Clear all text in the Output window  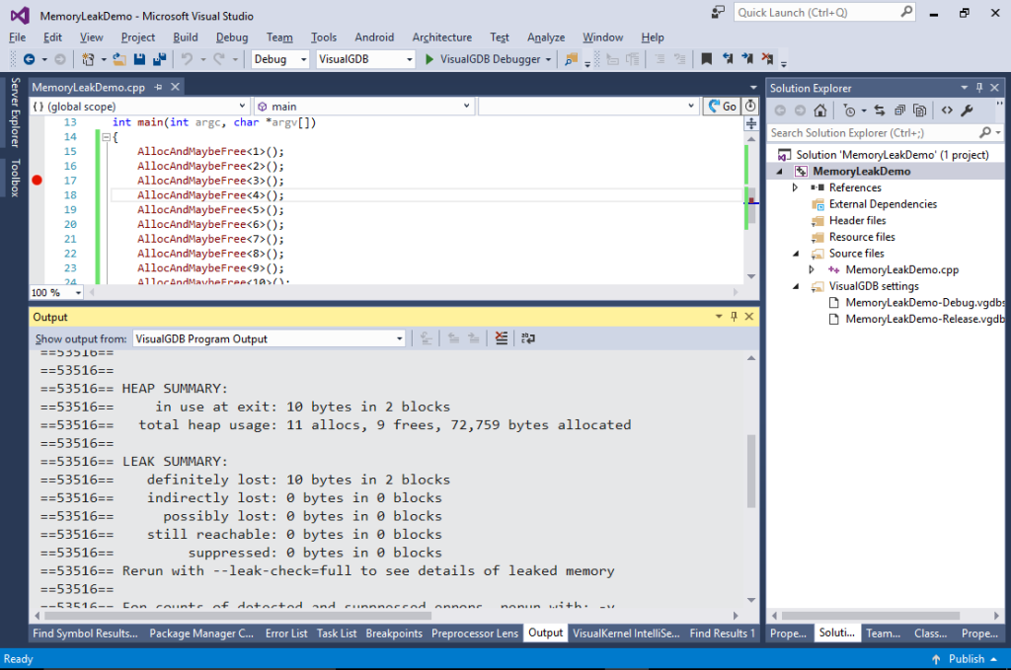(x=501, y=337)
